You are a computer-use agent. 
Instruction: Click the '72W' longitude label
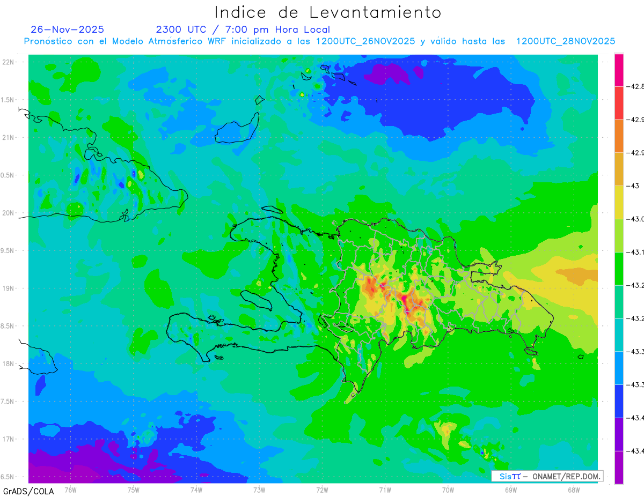pos(322,490)
